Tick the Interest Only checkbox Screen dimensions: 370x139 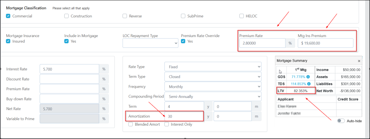(167, 124)
